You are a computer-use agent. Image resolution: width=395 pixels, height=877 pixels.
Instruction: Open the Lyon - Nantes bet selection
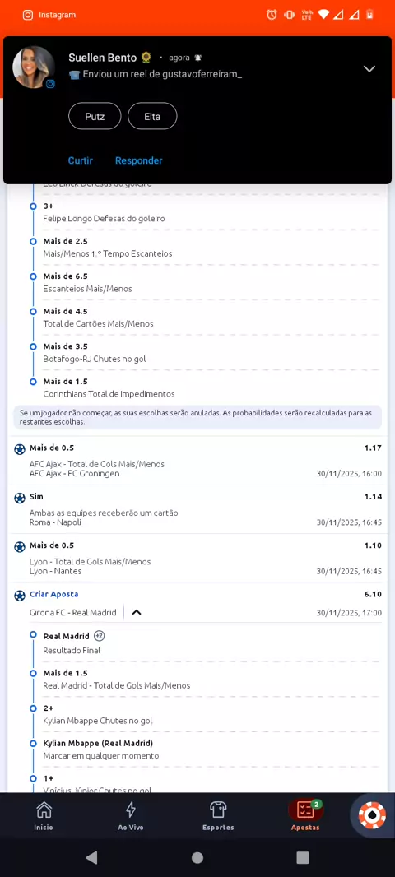[x=197, y=558]
